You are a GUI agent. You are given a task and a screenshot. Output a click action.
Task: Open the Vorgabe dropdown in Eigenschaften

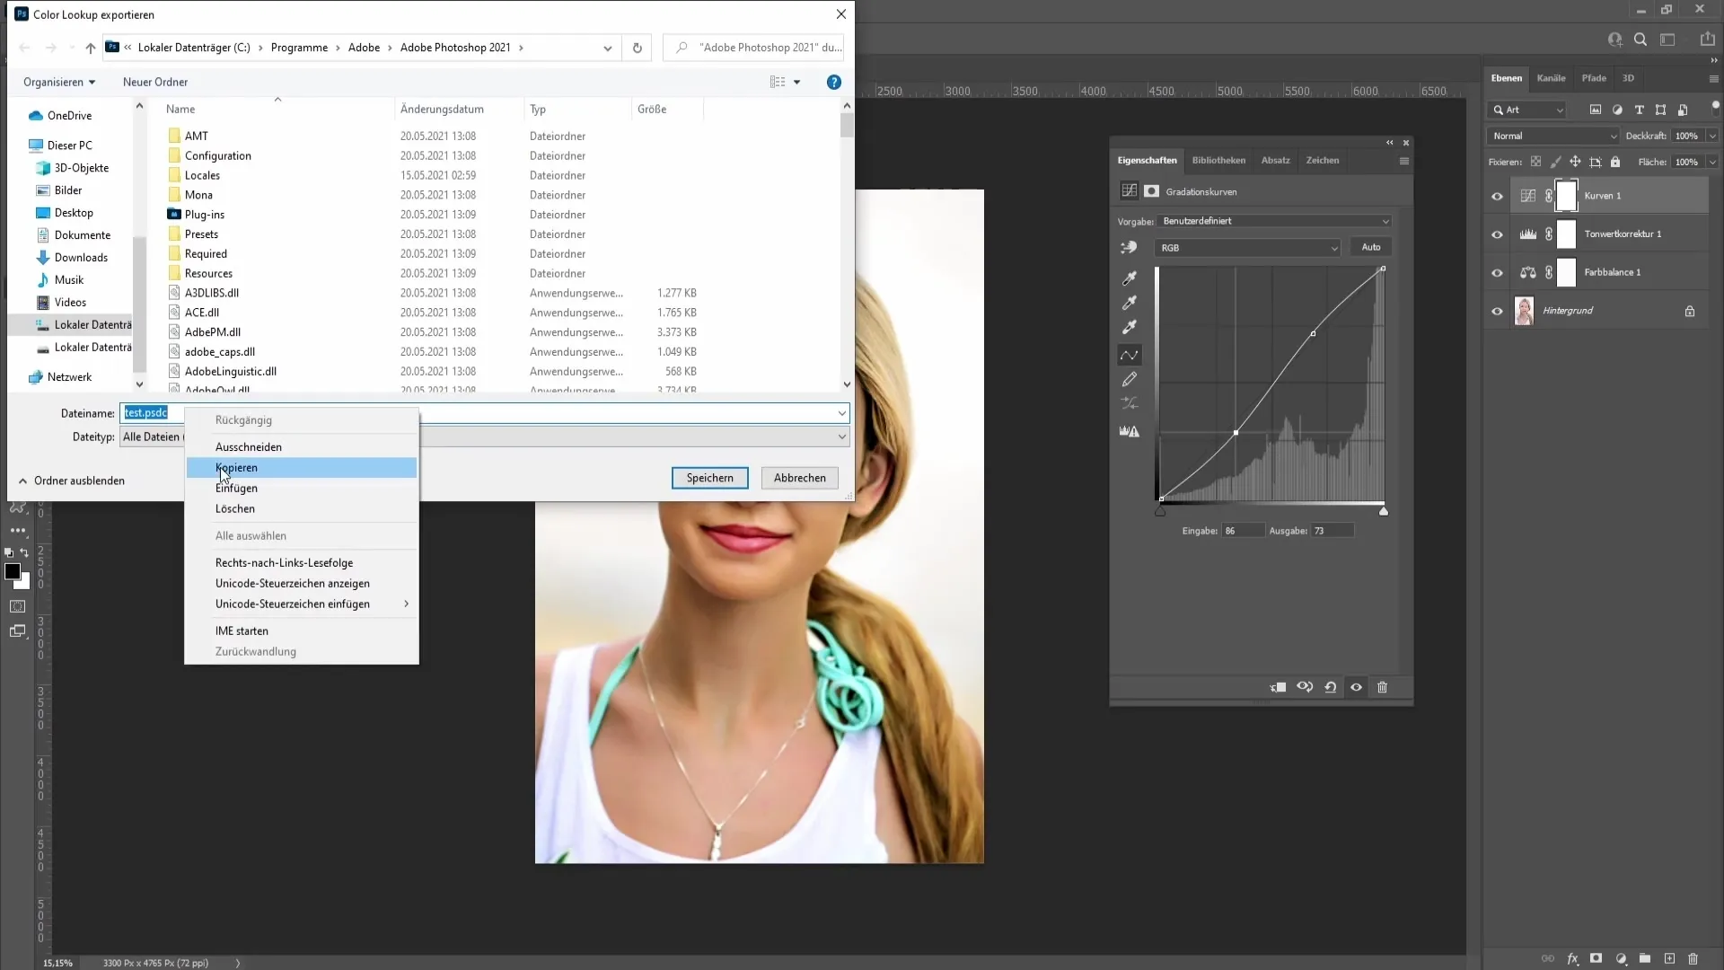1271,220
